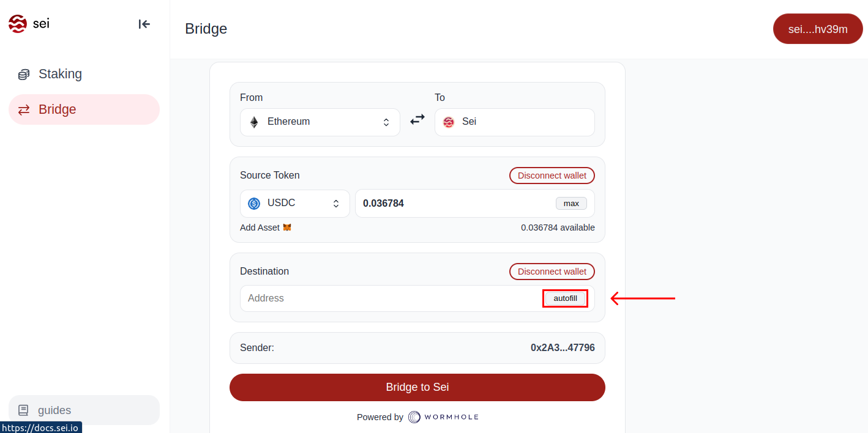868x433 pixels.
Task: Open the Staking page
Action: coord(60,74)
